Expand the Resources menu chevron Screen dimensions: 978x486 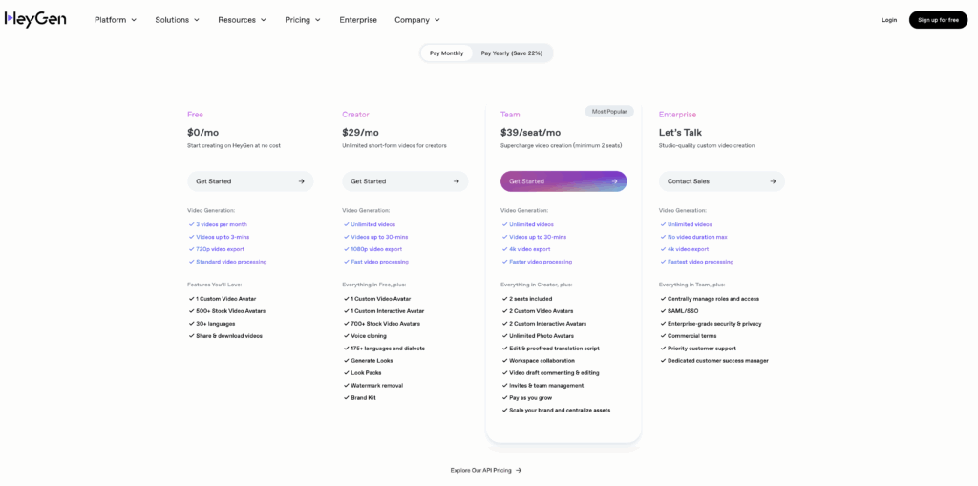[264, 20]
